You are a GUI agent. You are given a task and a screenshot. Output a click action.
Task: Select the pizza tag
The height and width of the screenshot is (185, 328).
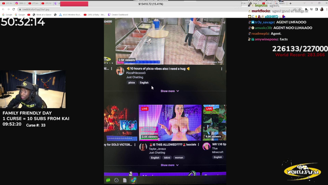[132, 83]
